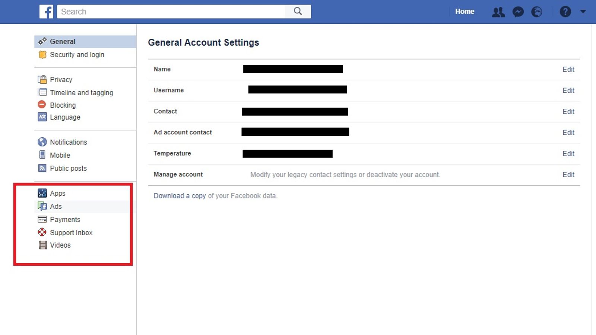Click the Facebook logo
The height and width of the screenshot is (335, 596).
point(46,12)
